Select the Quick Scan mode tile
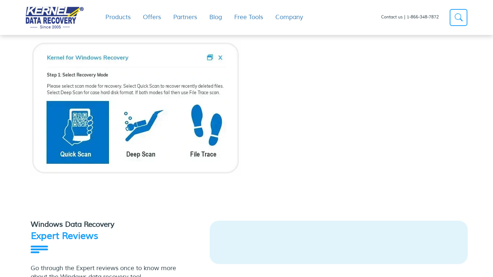Screen dimensions: 493x277 78,132
